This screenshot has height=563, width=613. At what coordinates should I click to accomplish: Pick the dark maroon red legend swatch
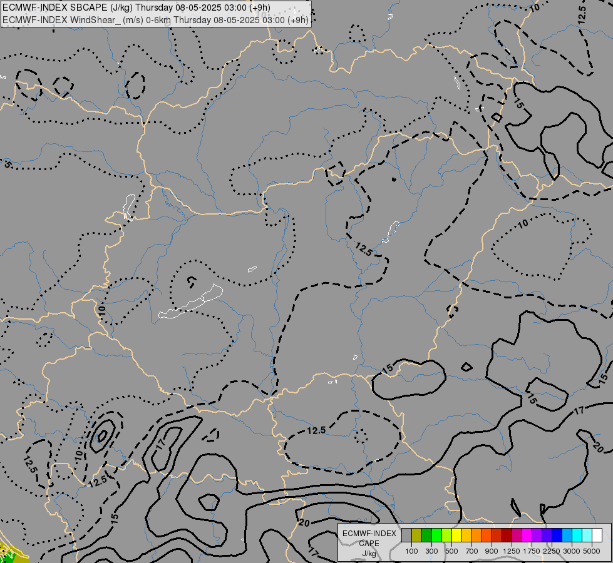pos(507,535)
